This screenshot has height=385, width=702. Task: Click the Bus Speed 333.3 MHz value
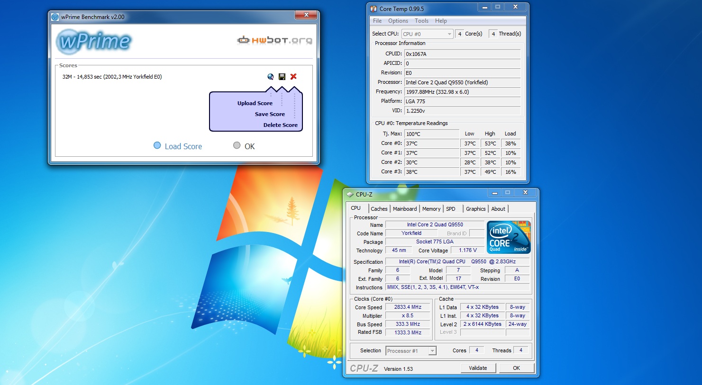click(408, 324)
